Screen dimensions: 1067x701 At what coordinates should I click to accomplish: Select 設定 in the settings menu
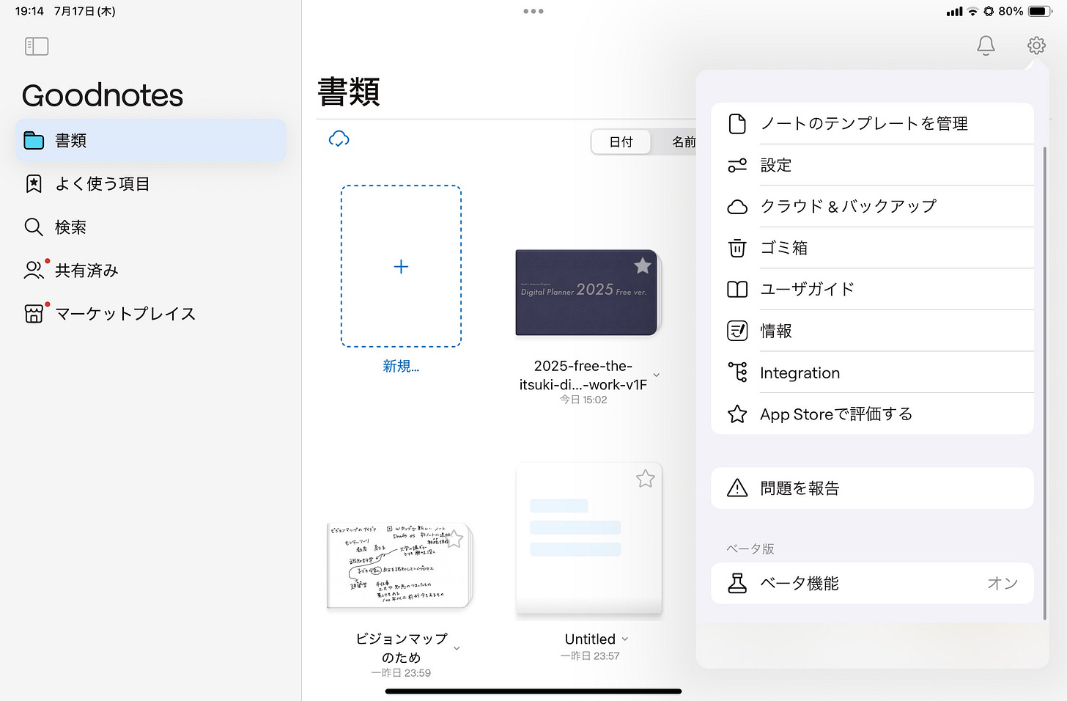pyautogui.click(x=872, y=165)
